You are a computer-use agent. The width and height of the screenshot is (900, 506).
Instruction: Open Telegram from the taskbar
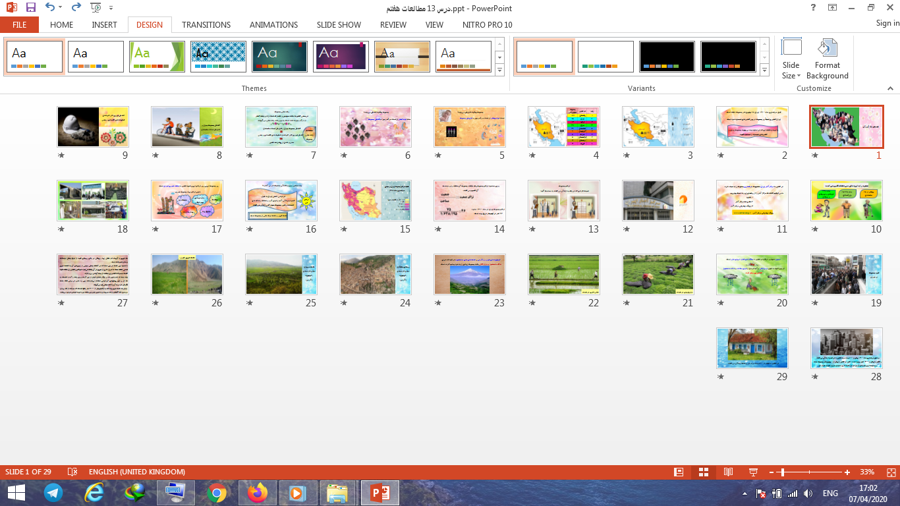[53, 493]
